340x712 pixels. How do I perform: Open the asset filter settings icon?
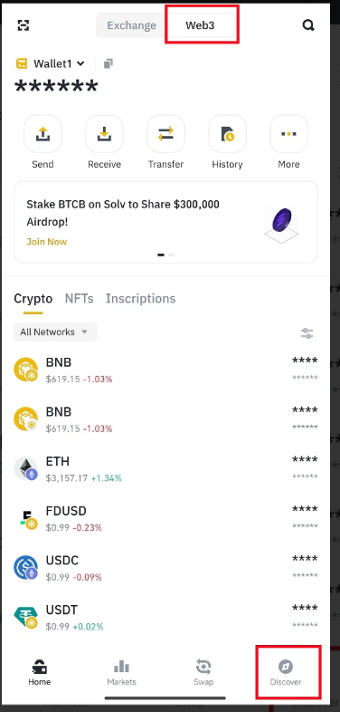tap(307, 333)
